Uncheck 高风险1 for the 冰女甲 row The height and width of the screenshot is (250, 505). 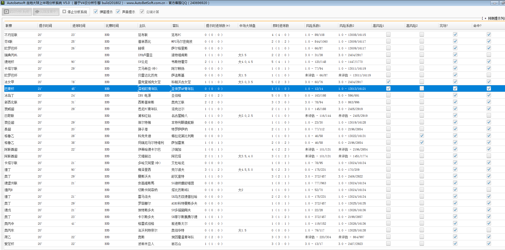(388, 82)
